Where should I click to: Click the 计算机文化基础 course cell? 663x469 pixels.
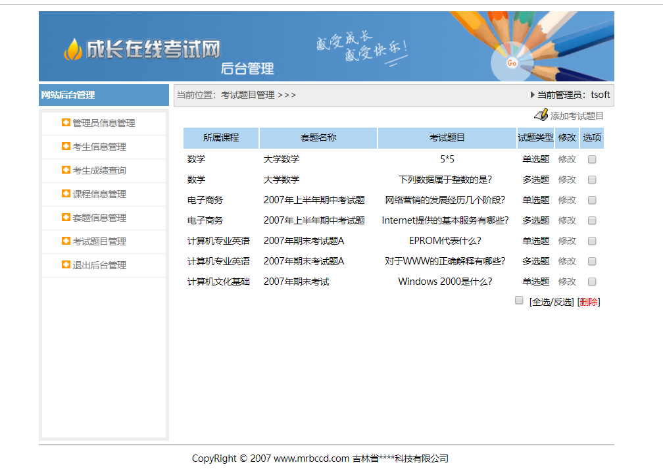[218, 282]
